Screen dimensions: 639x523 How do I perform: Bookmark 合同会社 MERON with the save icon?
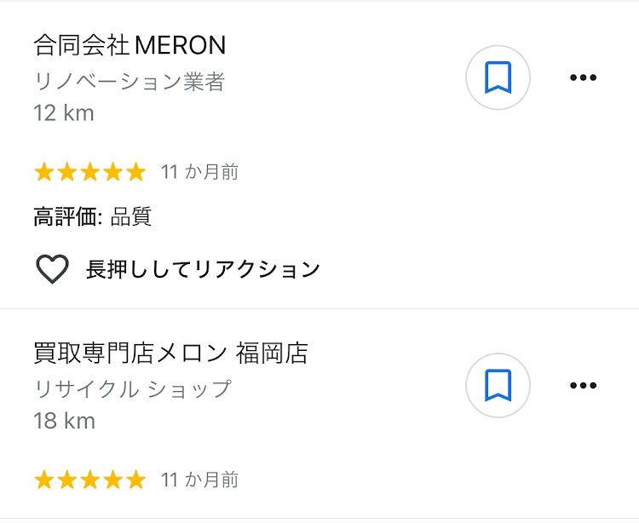(498, 78)
